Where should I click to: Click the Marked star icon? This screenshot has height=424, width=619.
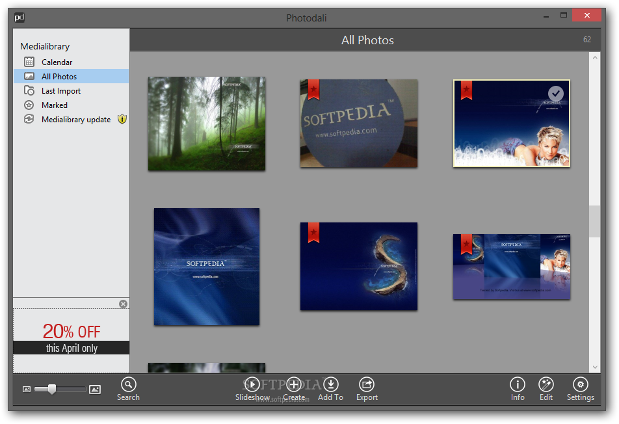click(x=29, y=105)
